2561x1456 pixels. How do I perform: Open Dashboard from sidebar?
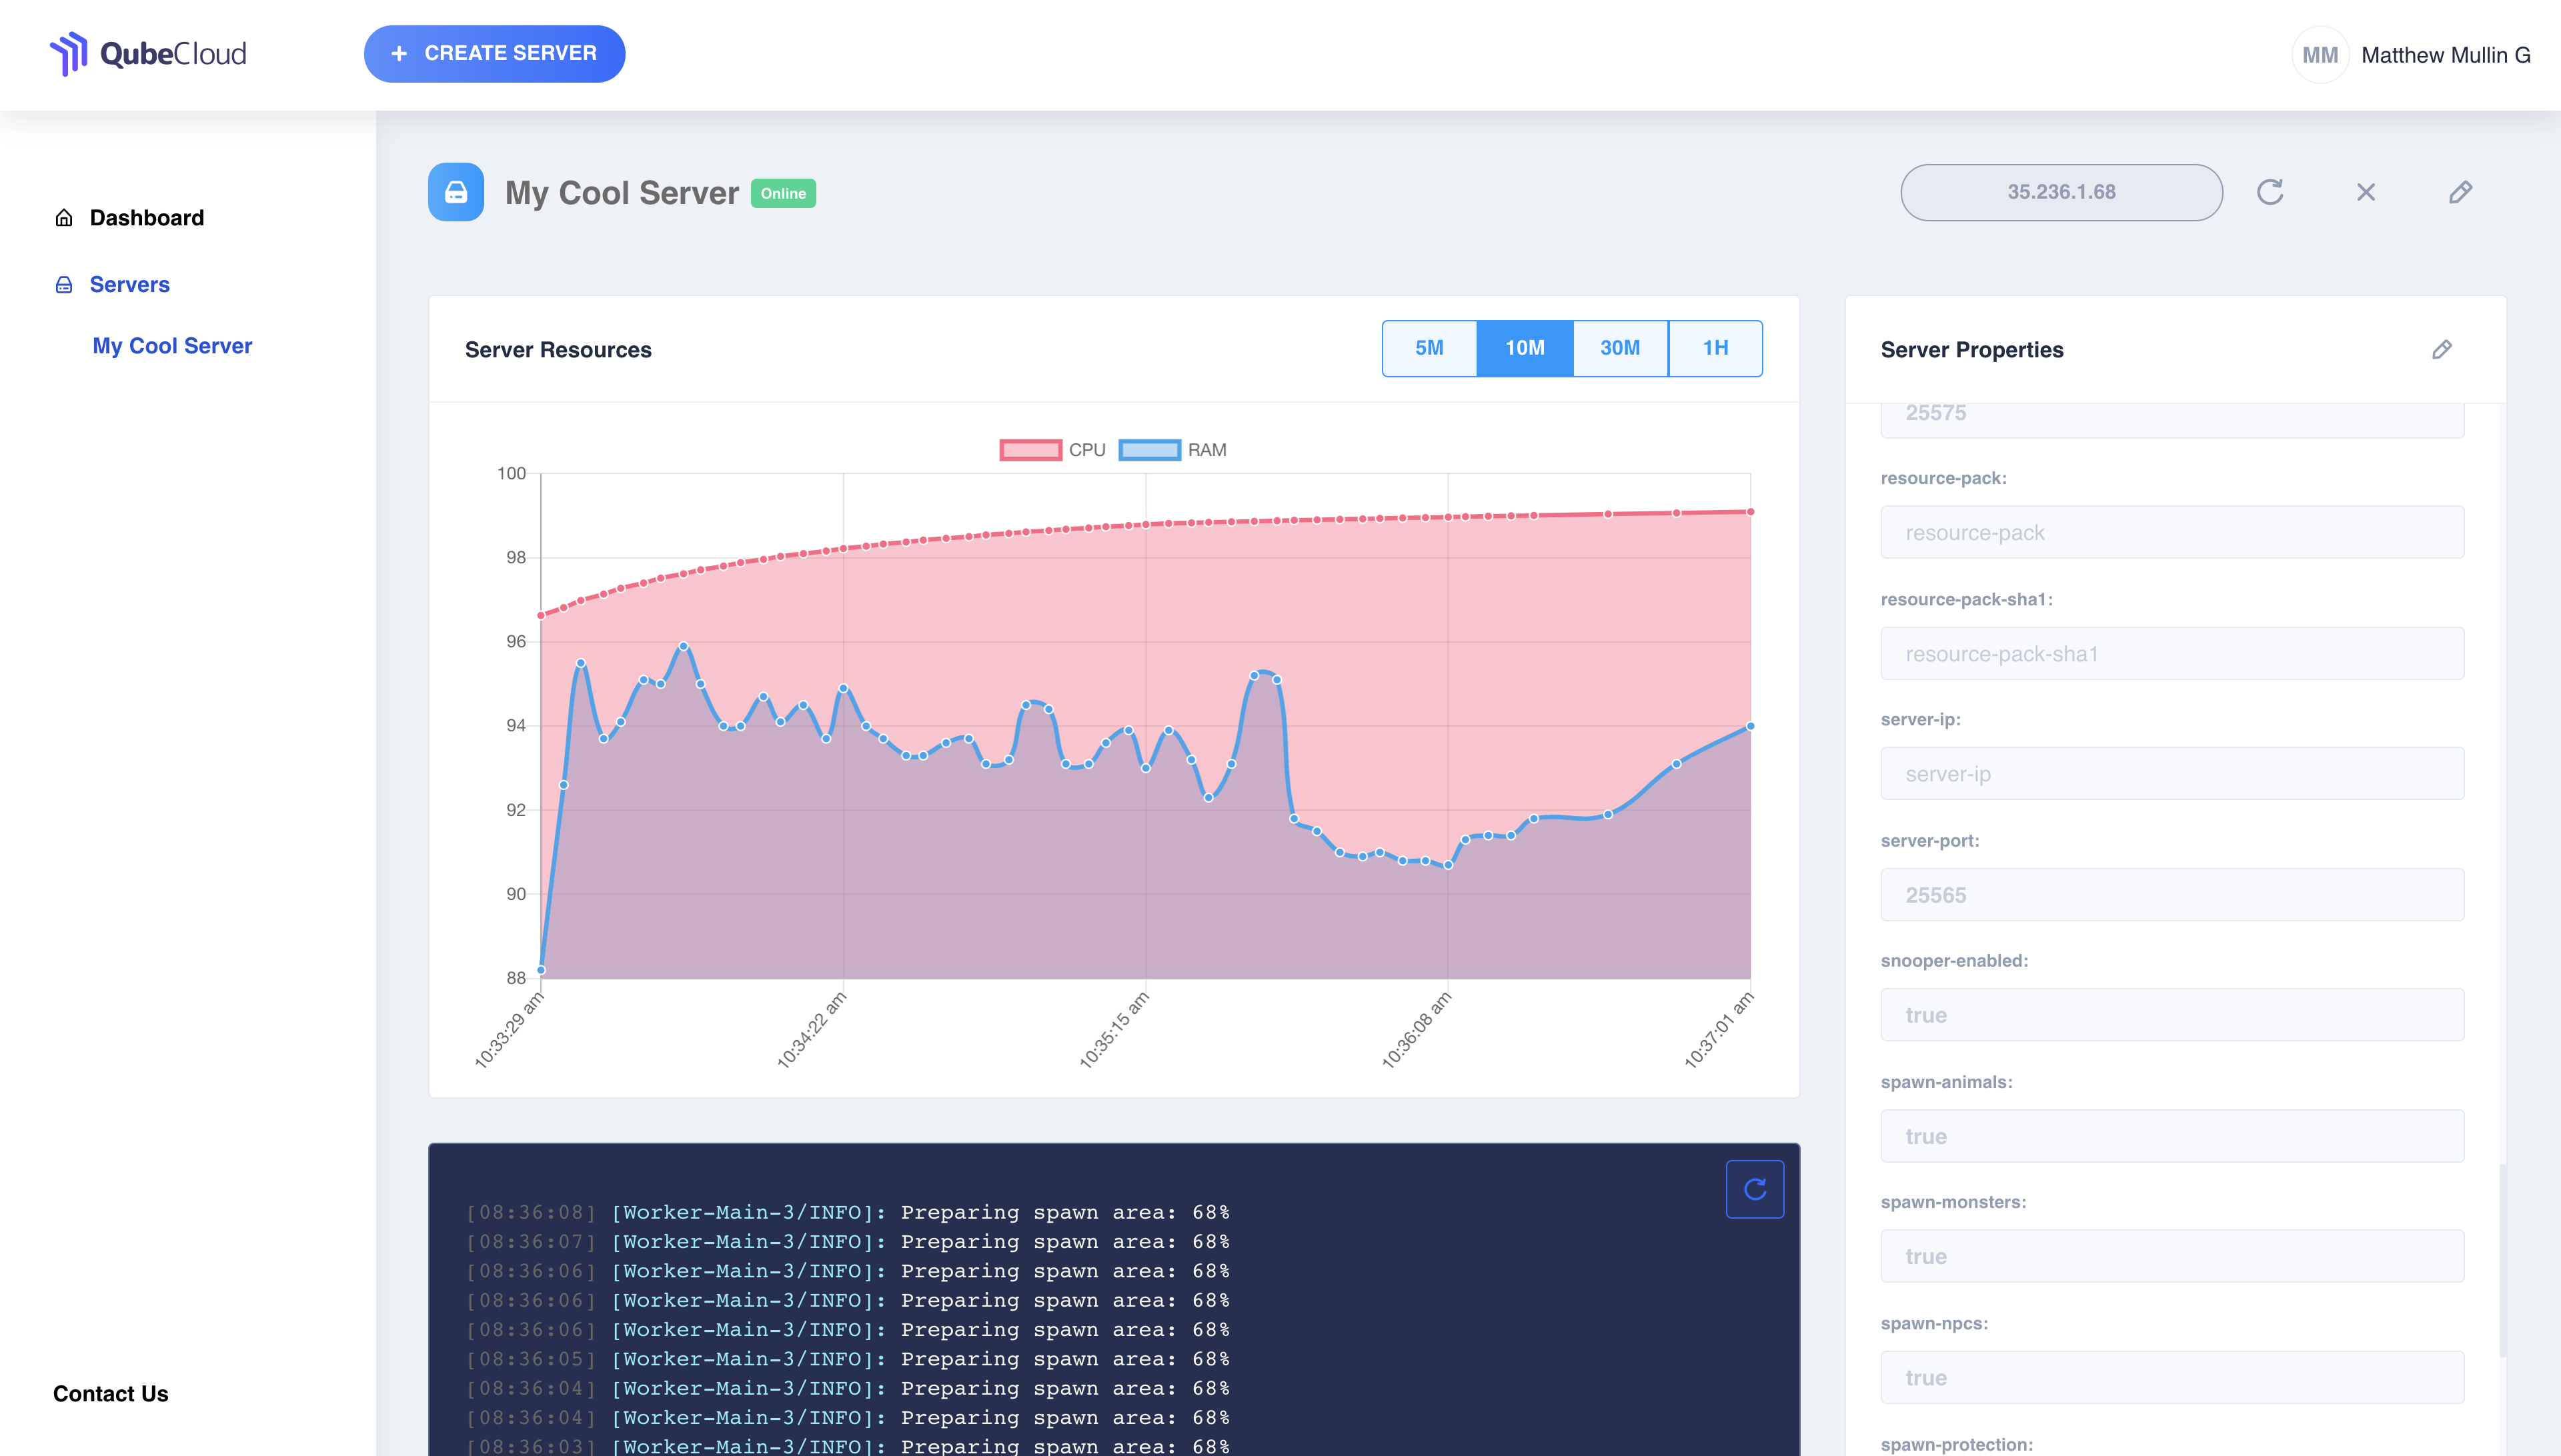(146, 218)
